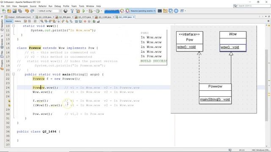Switch to Q2_1228.java tab
The height and width of the screenshot is (152, 271).
[45, 17]
